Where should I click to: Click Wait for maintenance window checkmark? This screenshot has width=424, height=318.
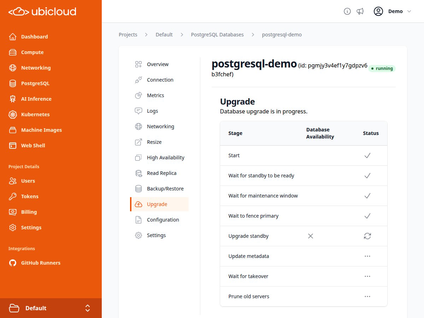point(367,196)
